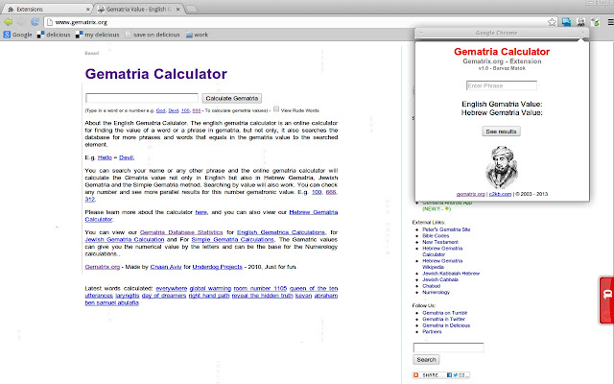Open the Chrome hamburger menu
The width and height of the screenshot is (614, 384).
coord(610,22)
